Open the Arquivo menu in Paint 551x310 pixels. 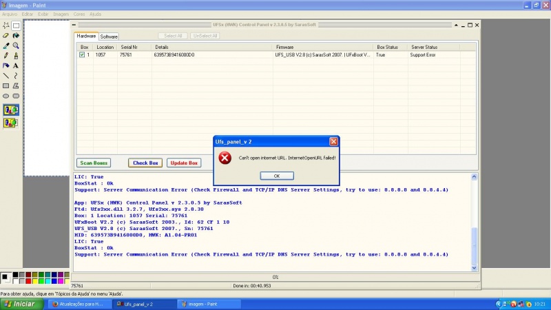[10, 14]
